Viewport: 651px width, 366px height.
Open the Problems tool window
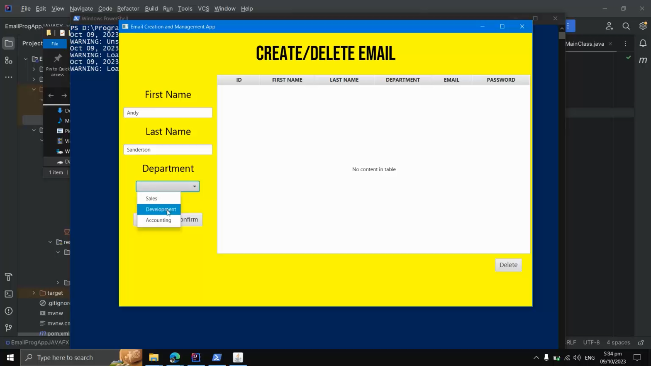coord(8,311)
